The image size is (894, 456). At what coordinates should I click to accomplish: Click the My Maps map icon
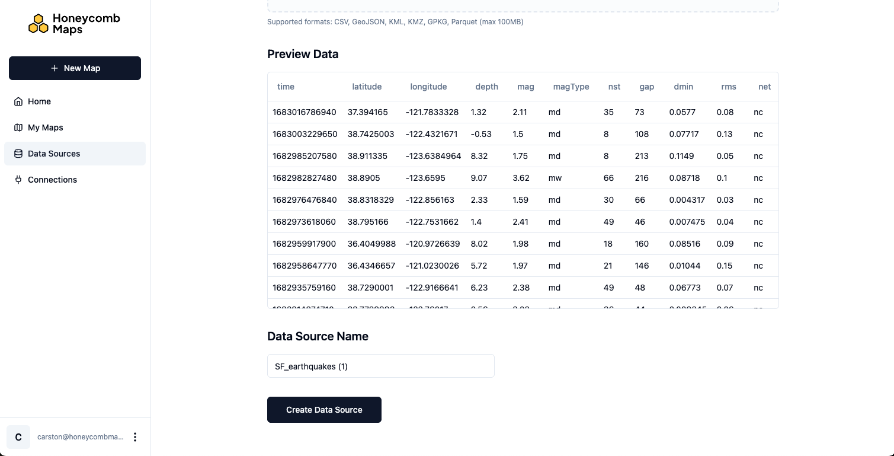(x=18, y=127)
